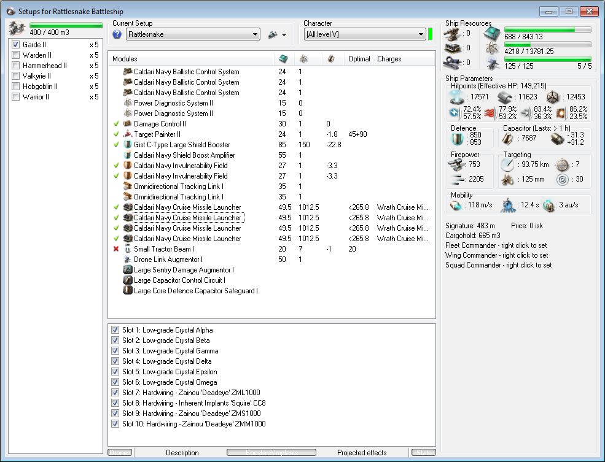Uncheck Slot 8 'Squire' CC8 hardwiring

point(115,402)
